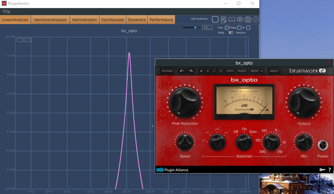Open the Performance tab

[x=161, y=20]
